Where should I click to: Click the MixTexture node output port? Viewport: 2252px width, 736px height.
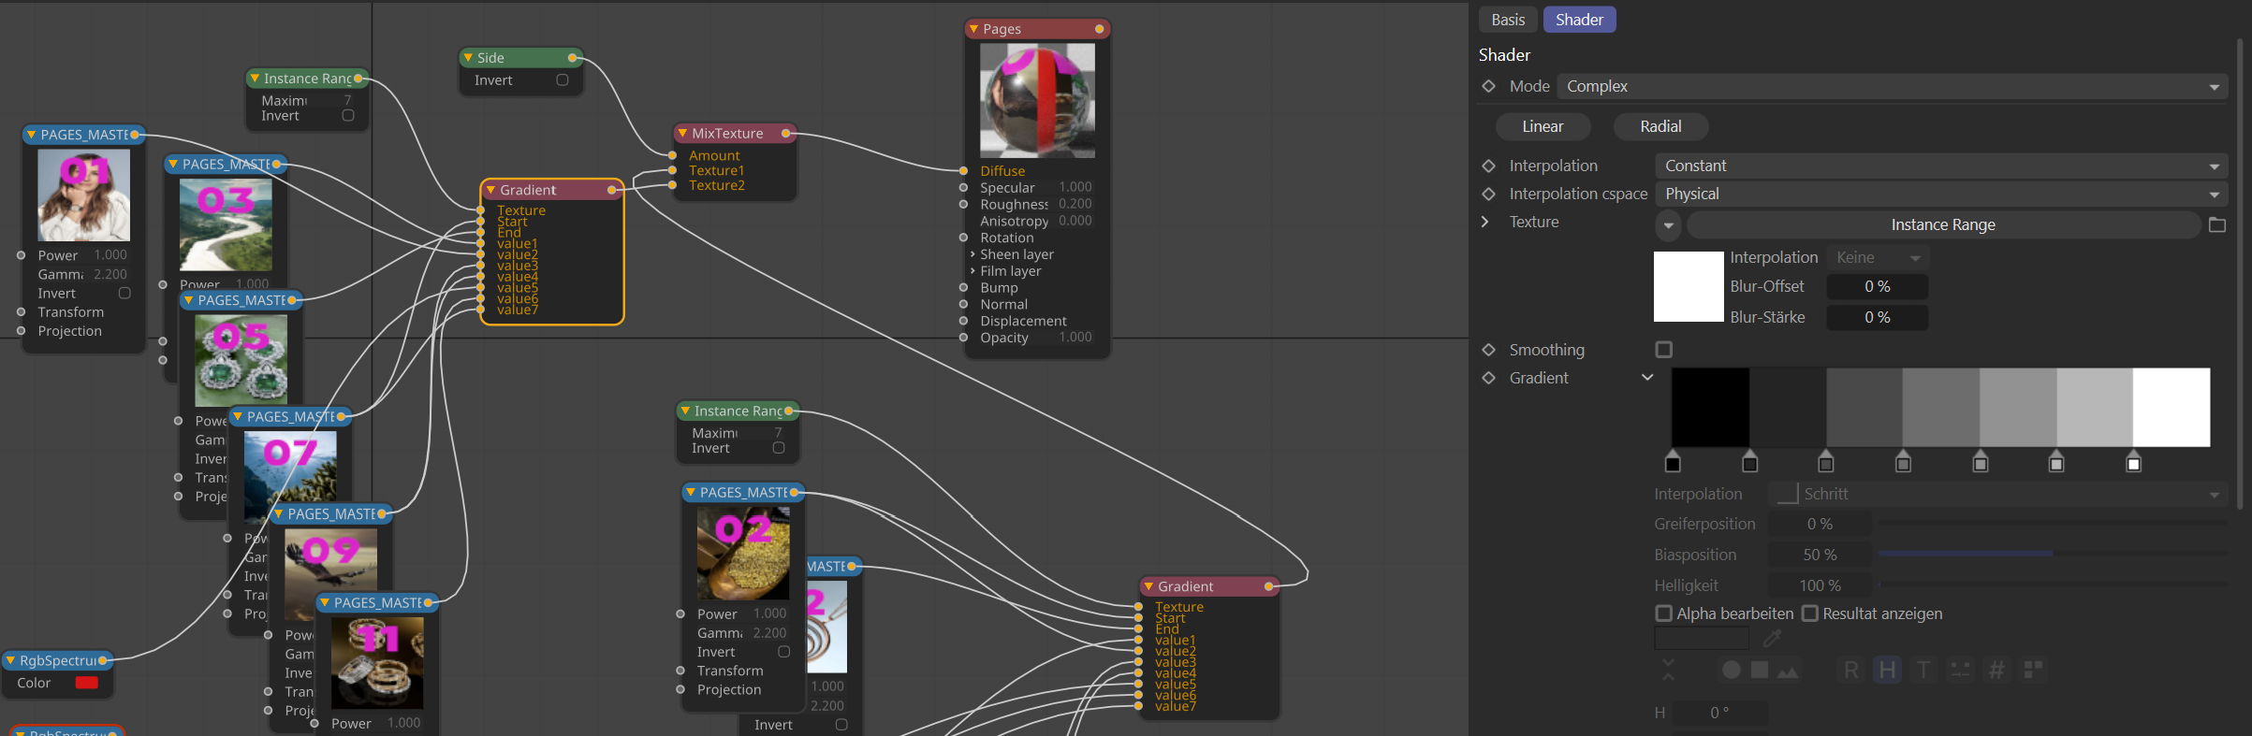pyautogui.click(x=786, y=134)
